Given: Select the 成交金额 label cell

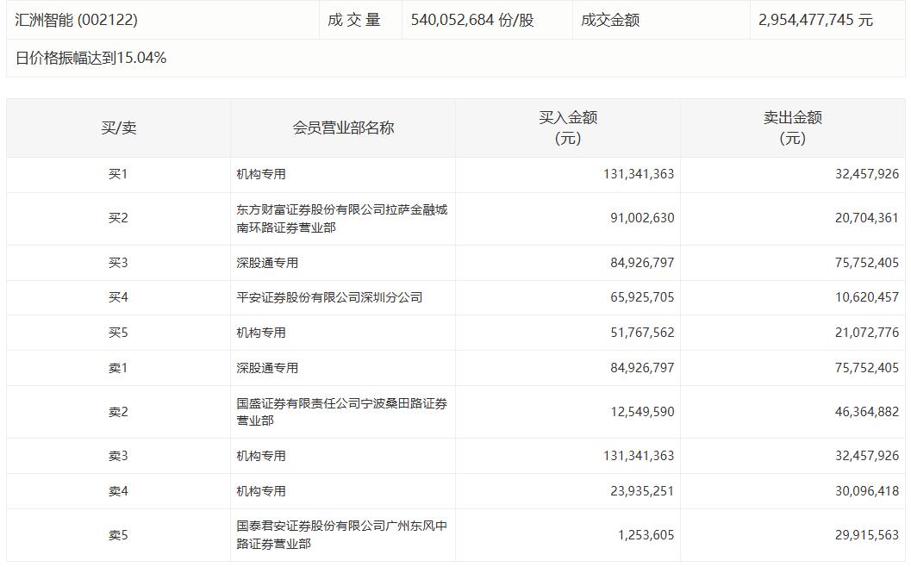Looking at the screenshot, I should click(610, 20).
